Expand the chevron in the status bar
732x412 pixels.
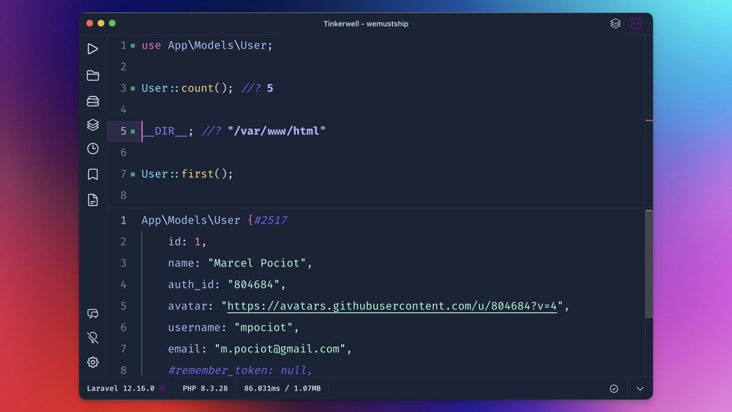(639, 388)
